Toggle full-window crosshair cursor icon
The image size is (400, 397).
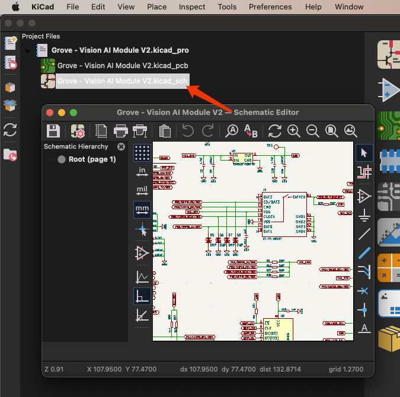142,229
